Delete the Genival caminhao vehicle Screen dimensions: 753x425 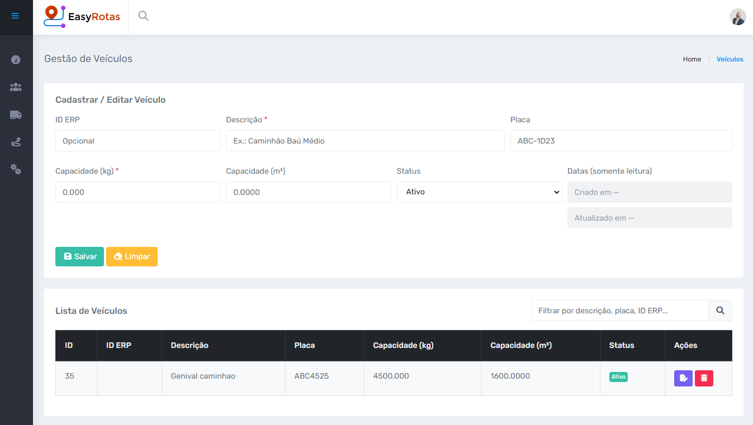(704, 378)
